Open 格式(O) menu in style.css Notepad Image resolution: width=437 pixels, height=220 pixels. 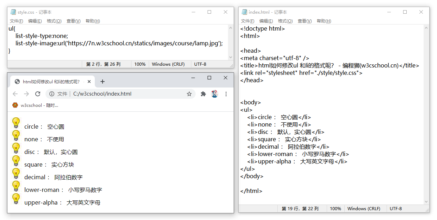point(54,21)
